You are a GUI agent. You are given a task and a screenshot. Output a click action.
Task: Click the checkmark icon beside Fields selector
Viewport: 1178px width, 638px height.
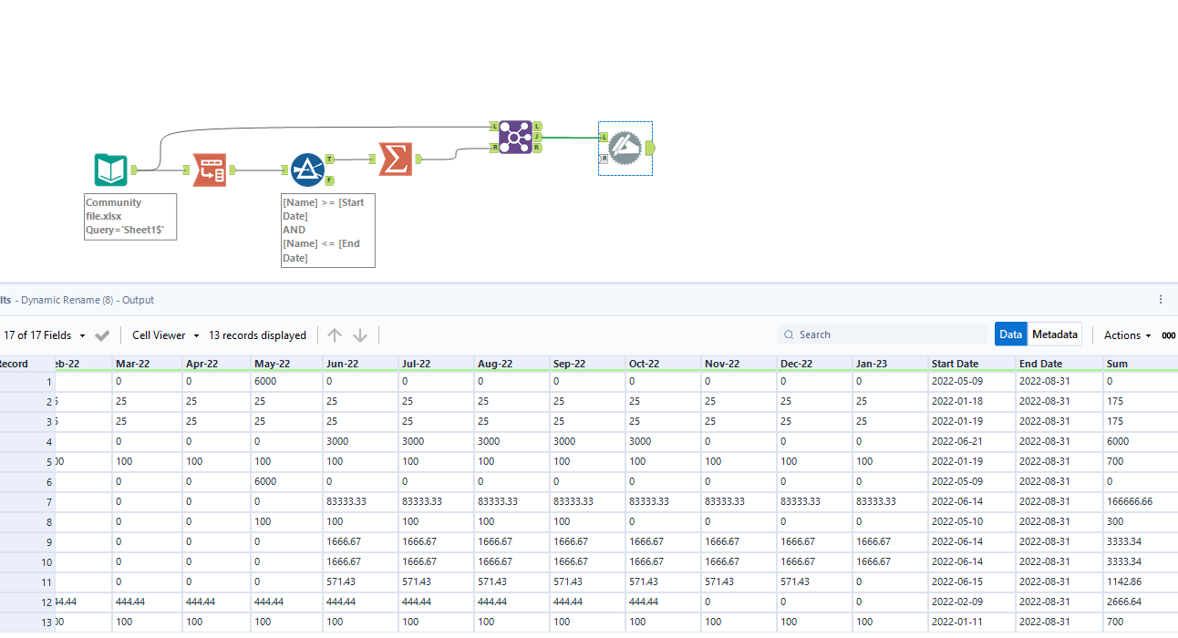tap(102, 335)
